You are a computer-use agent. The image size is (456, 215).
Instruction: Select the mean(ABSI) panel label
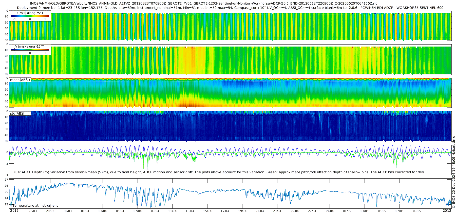tap(20, 80)
